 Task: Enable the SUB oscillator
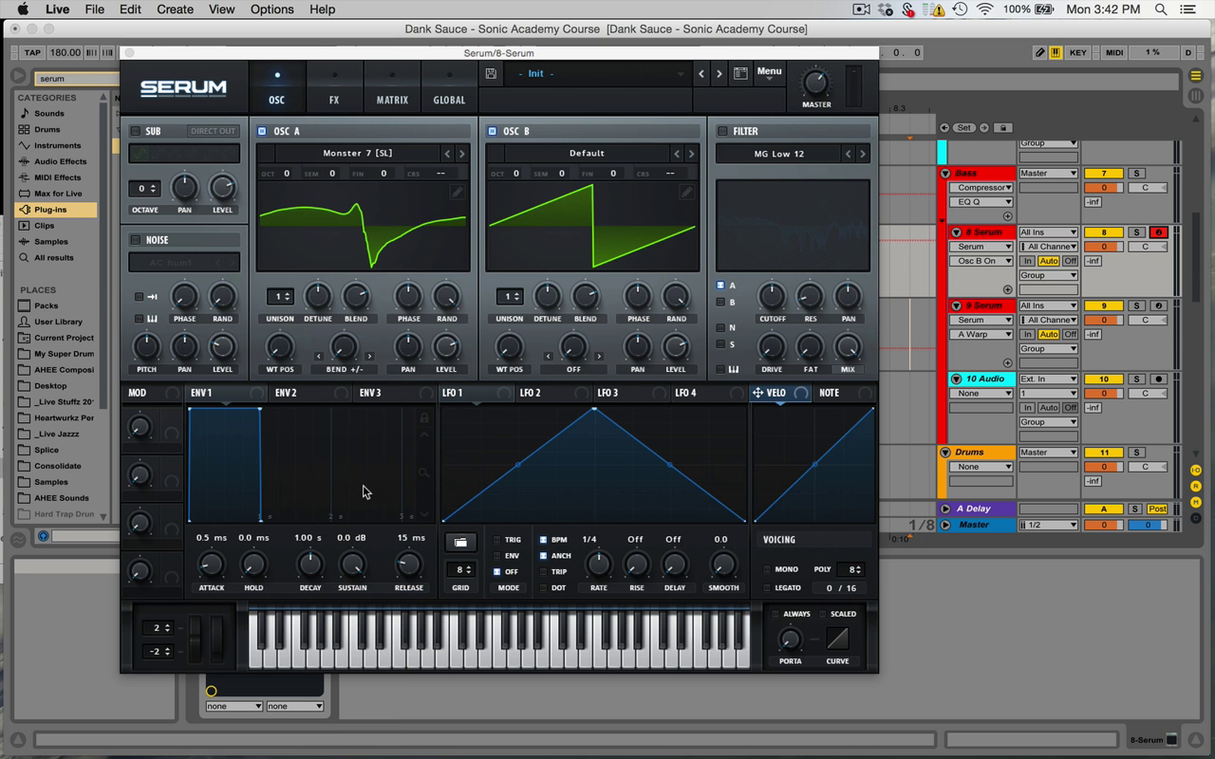(x=136, y=131)
